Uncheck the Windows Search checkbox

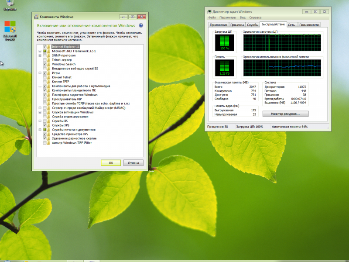click(44, 64)
